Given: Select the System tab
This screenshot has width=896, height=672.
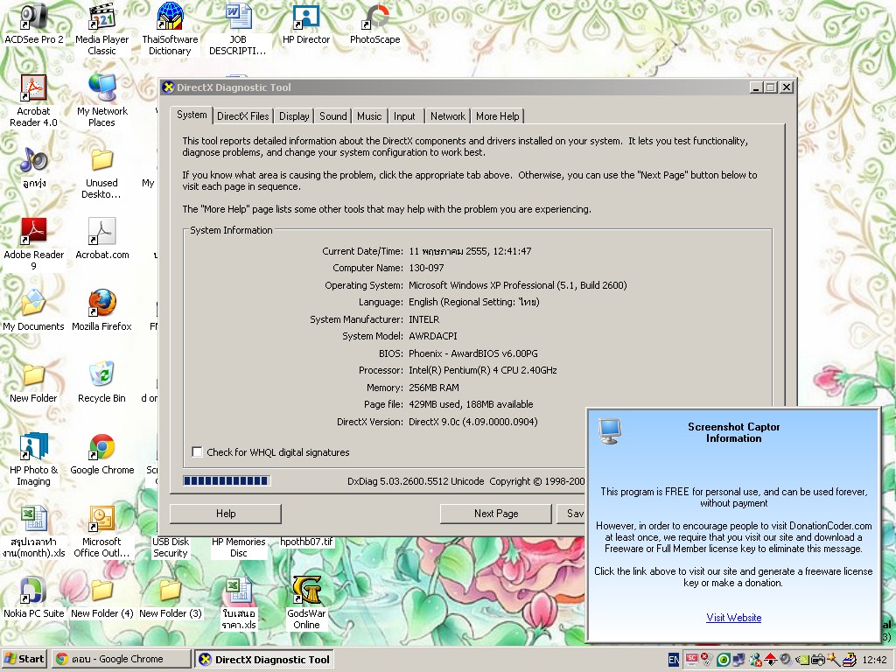Looking at the screenshot, I should 192,115.
